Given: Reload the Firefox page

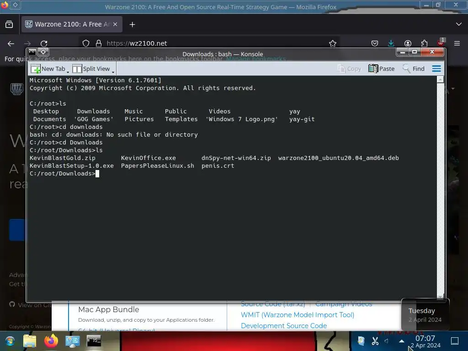Looking at the screenshot, I should 44,43.
